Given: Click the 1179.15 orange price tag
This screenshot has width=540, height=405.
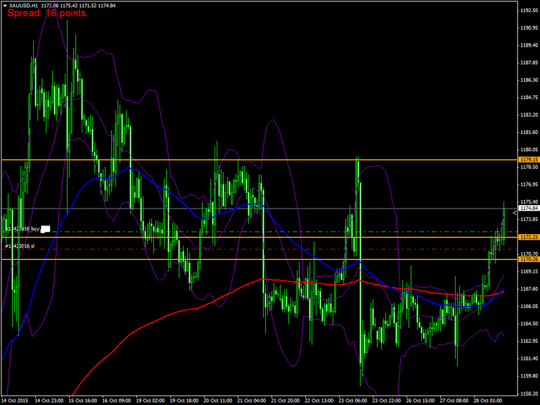Looking at the screenshot, I should click(528, 159).
